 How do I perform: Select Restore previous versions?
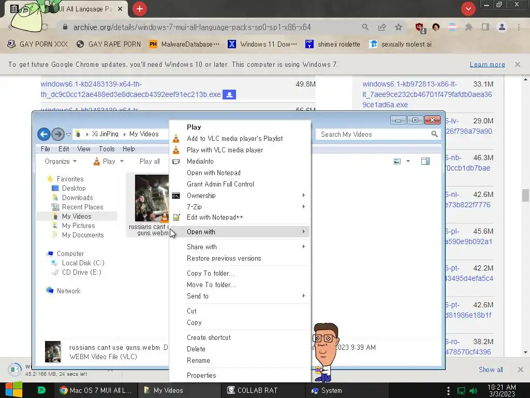(x=240, y=259)
